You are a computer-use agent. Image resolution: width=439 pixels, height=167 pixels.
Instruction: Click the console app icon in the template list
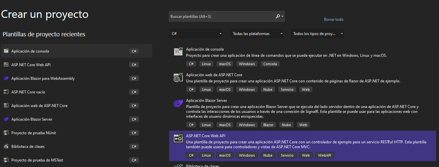pyautogui.click(x=178, y=51)
